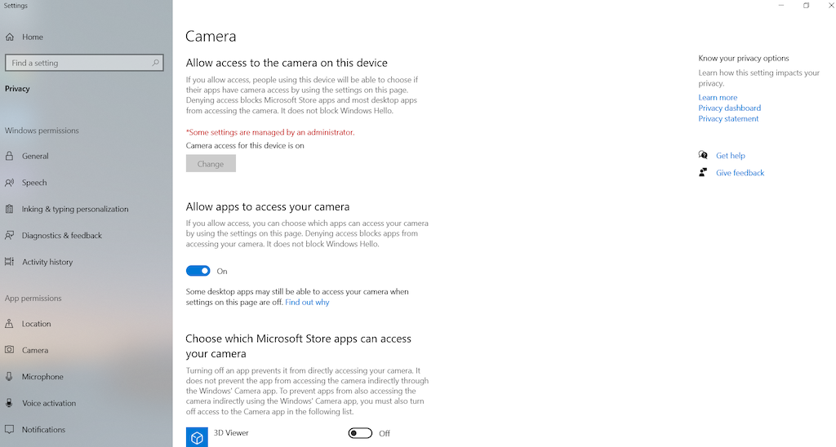Enable camera access for 3D Viewer

(x=360, y=433)
